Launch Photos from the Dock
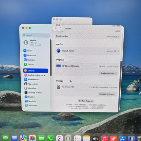Image resolution: width=141 pixels, height=141 pixels. point(33,138)
